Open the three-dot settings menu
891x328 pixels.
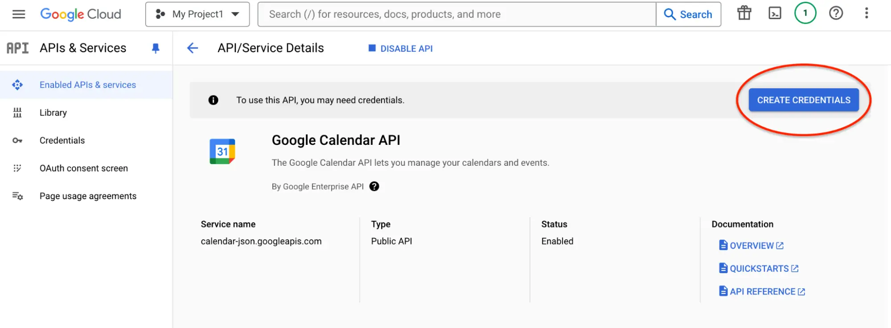(866, 13)
